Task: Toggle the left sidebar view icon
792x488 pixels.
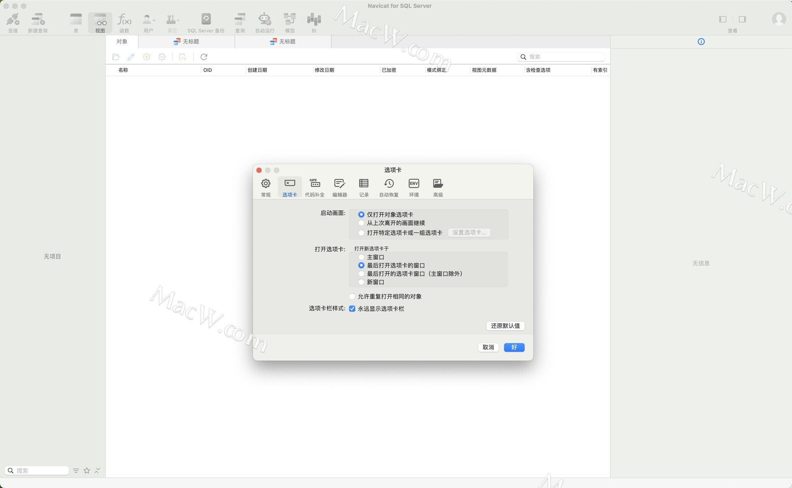Action: pos(723,19)
